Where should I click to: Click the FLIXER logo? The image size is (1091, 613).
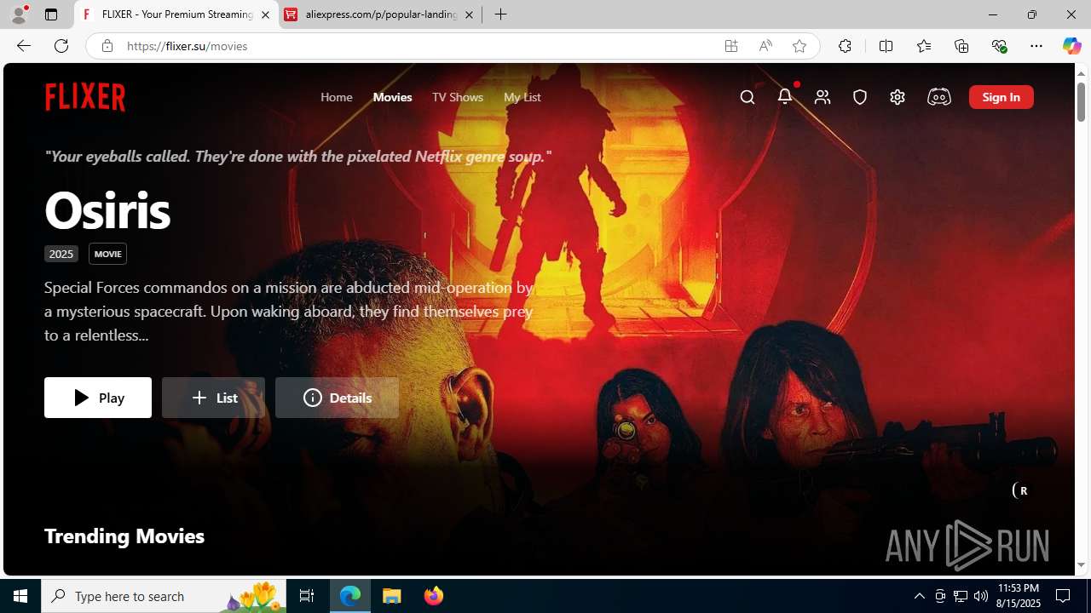85,97
